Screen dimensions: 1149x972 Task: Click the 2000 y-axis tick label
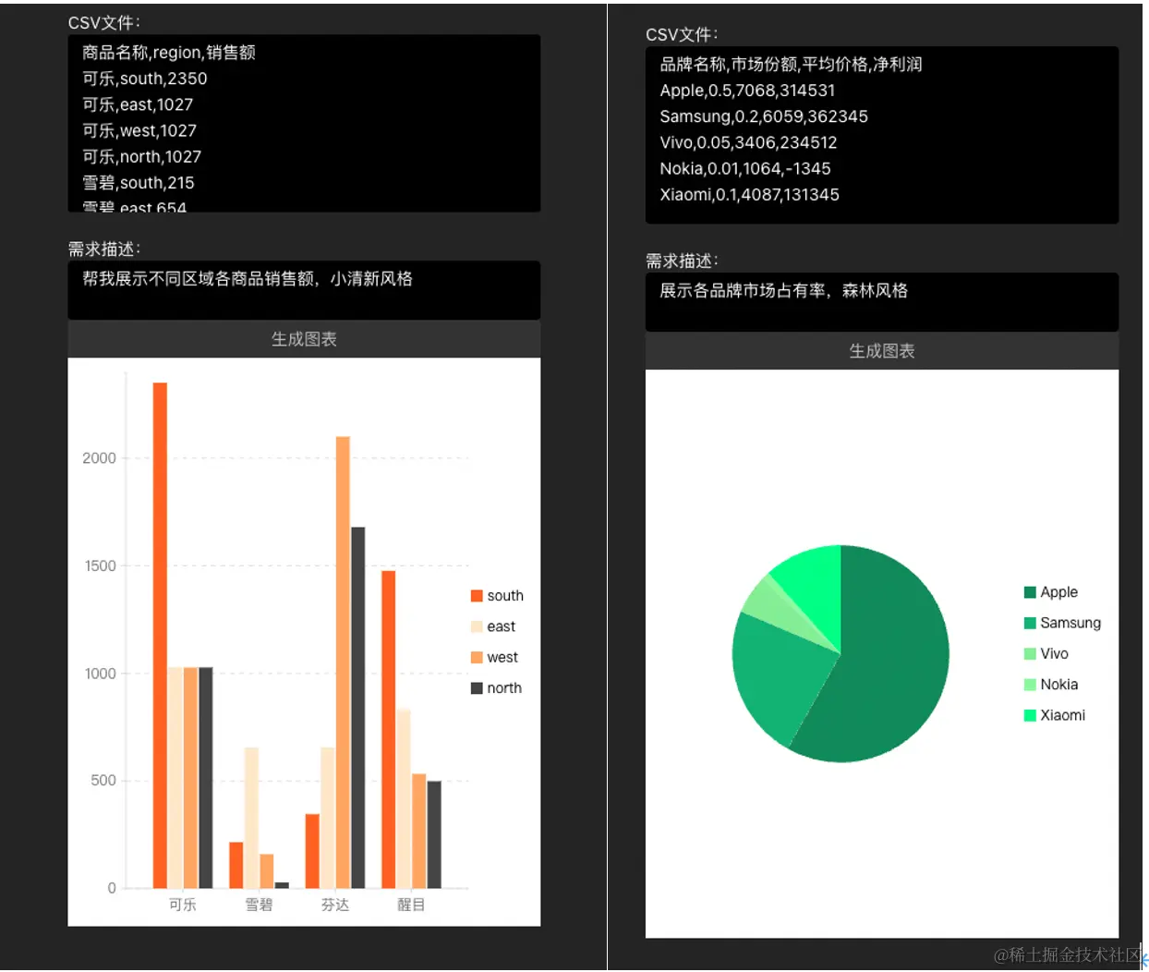(x=100, y=458)
